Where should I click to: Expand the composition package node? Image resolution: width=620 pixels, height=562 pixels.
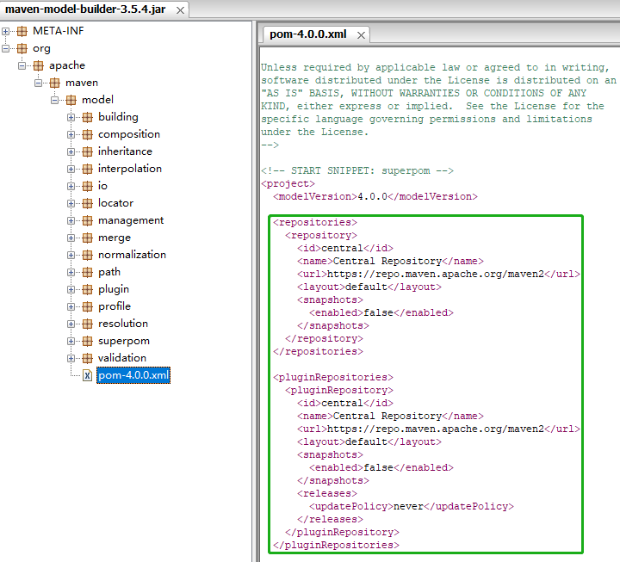(71, 135)
